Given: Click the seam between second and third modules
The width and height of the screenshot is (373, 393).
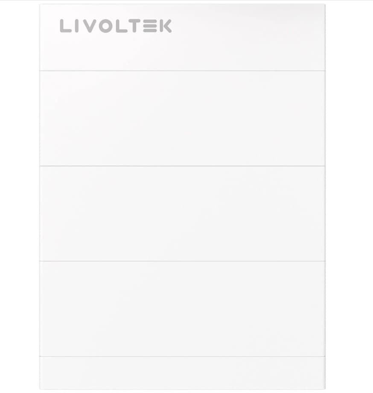Looking at the screenshot, I should [182, 166].
